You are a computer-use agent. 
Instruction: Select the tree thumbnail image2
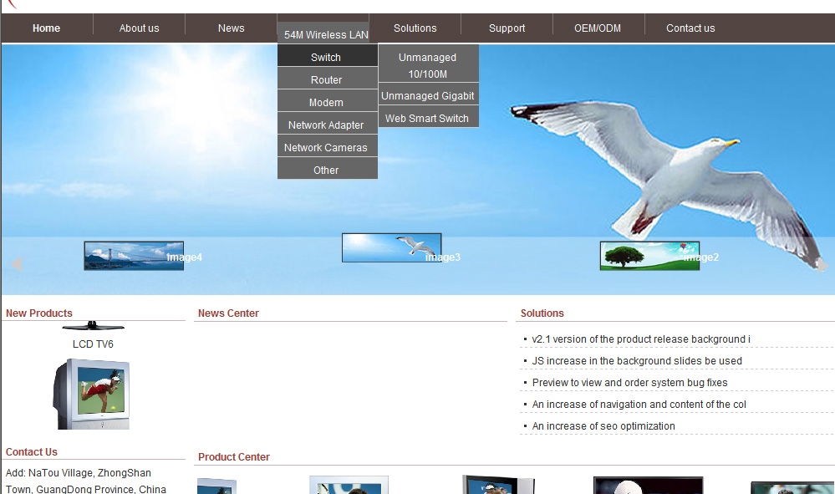pos(649,256)
